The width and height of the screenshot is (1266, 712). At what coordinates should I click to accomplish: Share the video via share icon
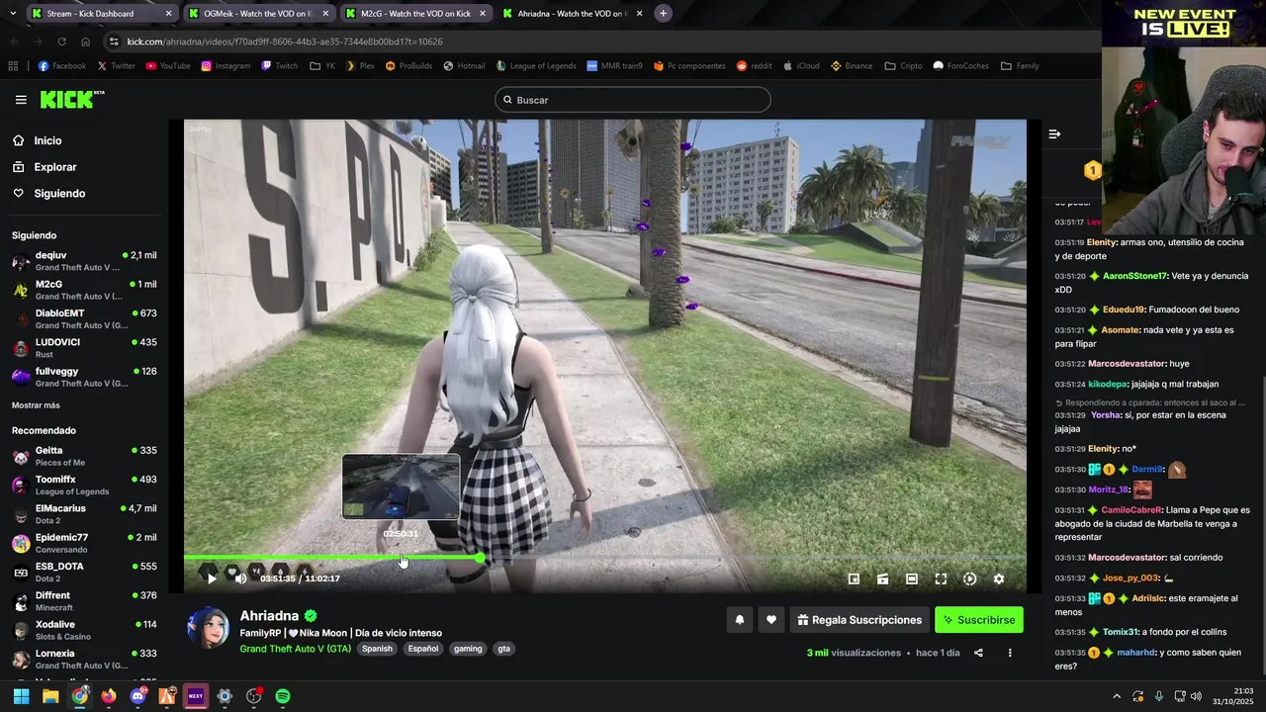pos(978,653)
